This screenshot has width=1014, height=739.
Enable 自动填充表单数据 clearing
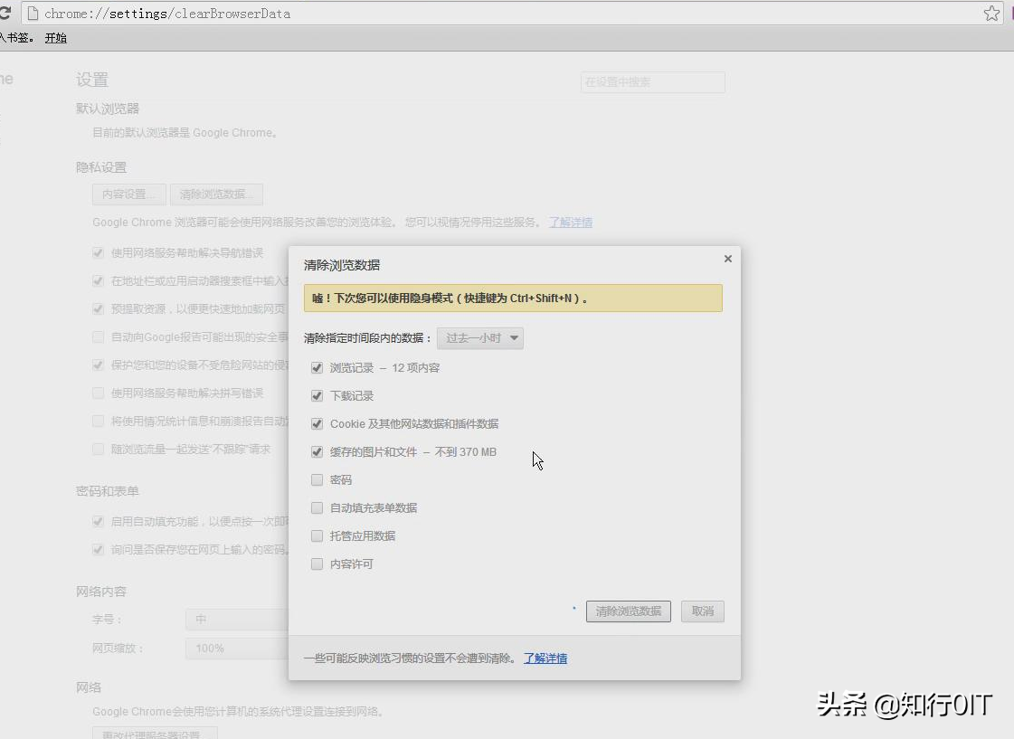click(317, 507)
